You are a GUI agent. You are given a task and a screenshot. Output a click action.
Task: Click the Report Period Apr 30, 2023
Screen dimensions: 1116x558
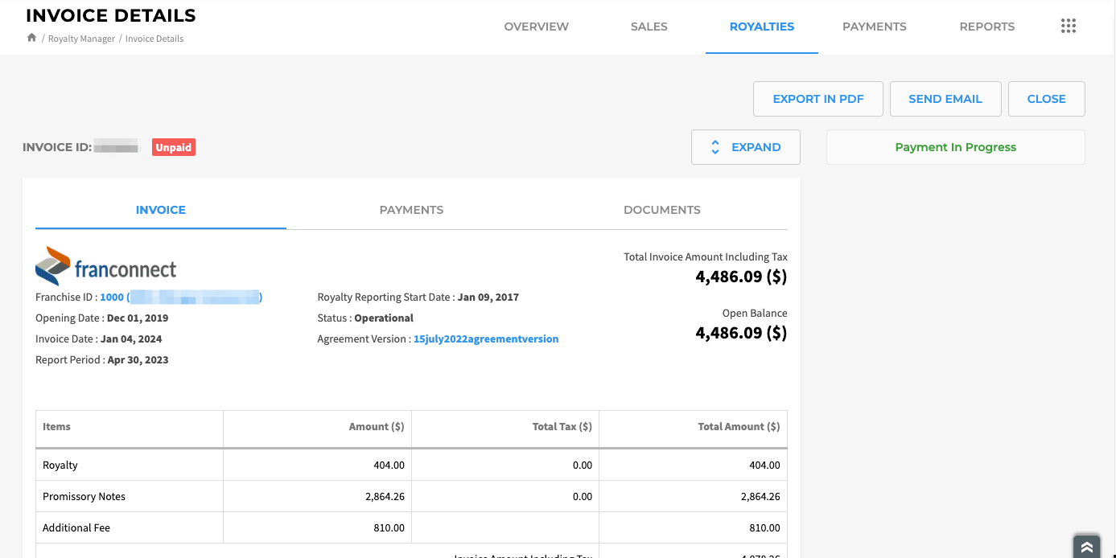(138, 360)
